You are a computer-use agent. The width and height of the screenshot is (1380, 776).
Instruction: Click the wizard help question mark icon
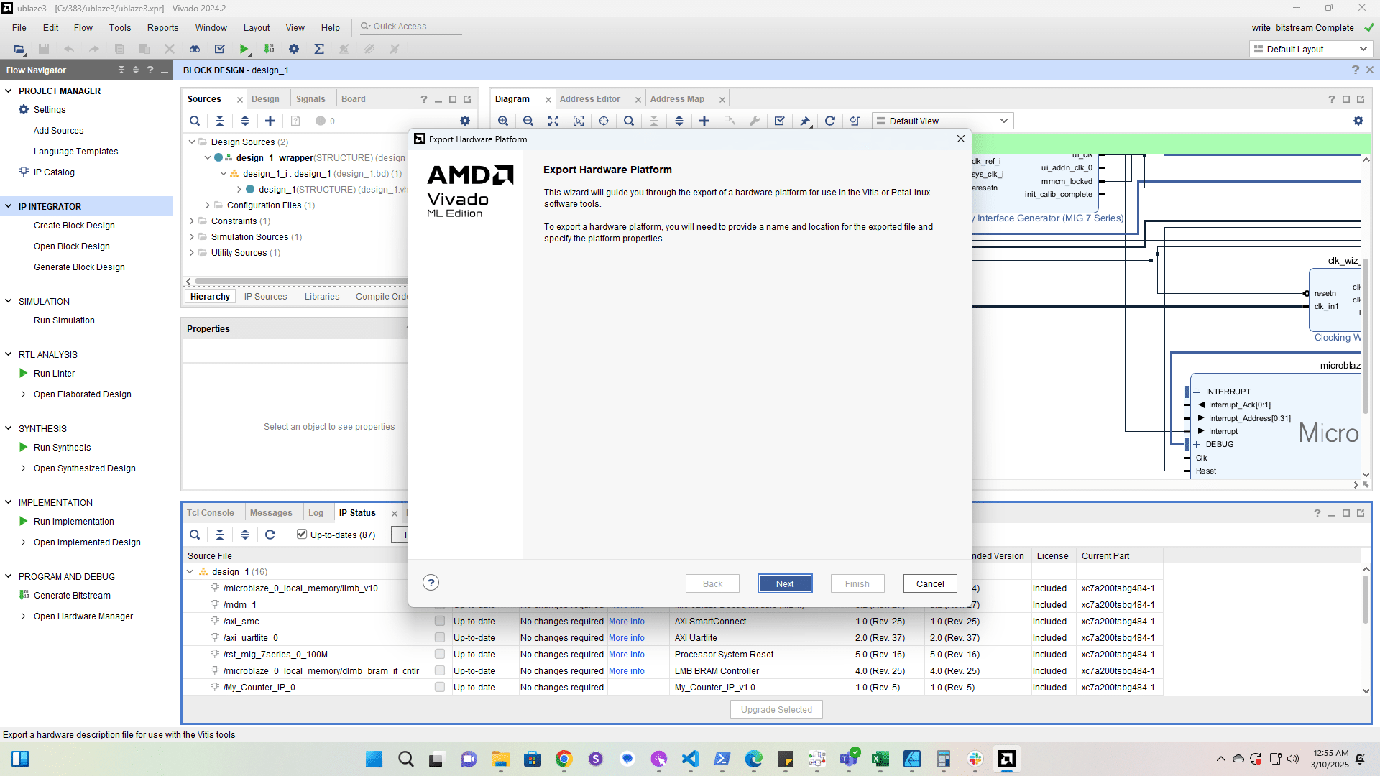[431, 583]
